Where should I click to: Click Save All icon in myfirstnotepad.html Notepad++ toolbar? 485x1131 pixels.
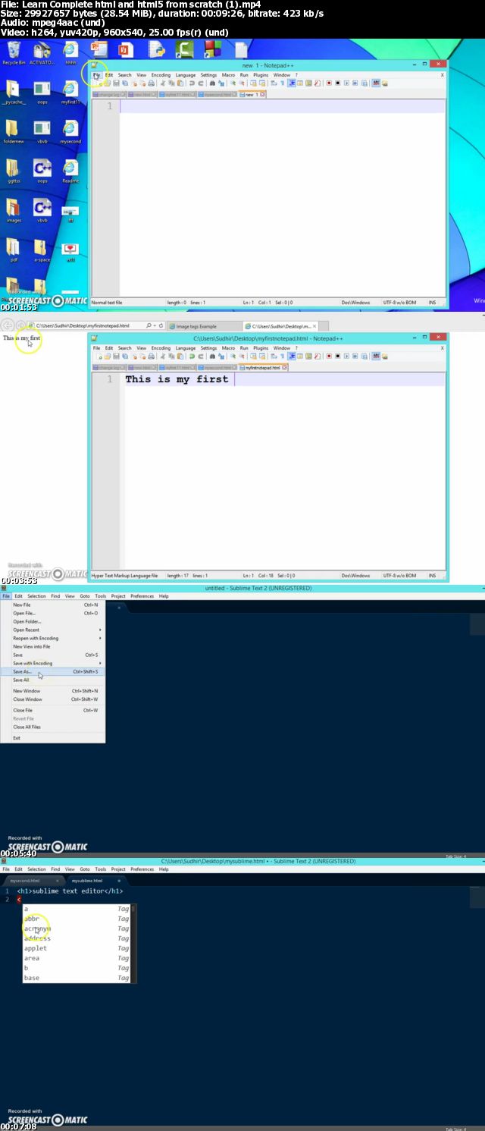(x=124, y=356)
